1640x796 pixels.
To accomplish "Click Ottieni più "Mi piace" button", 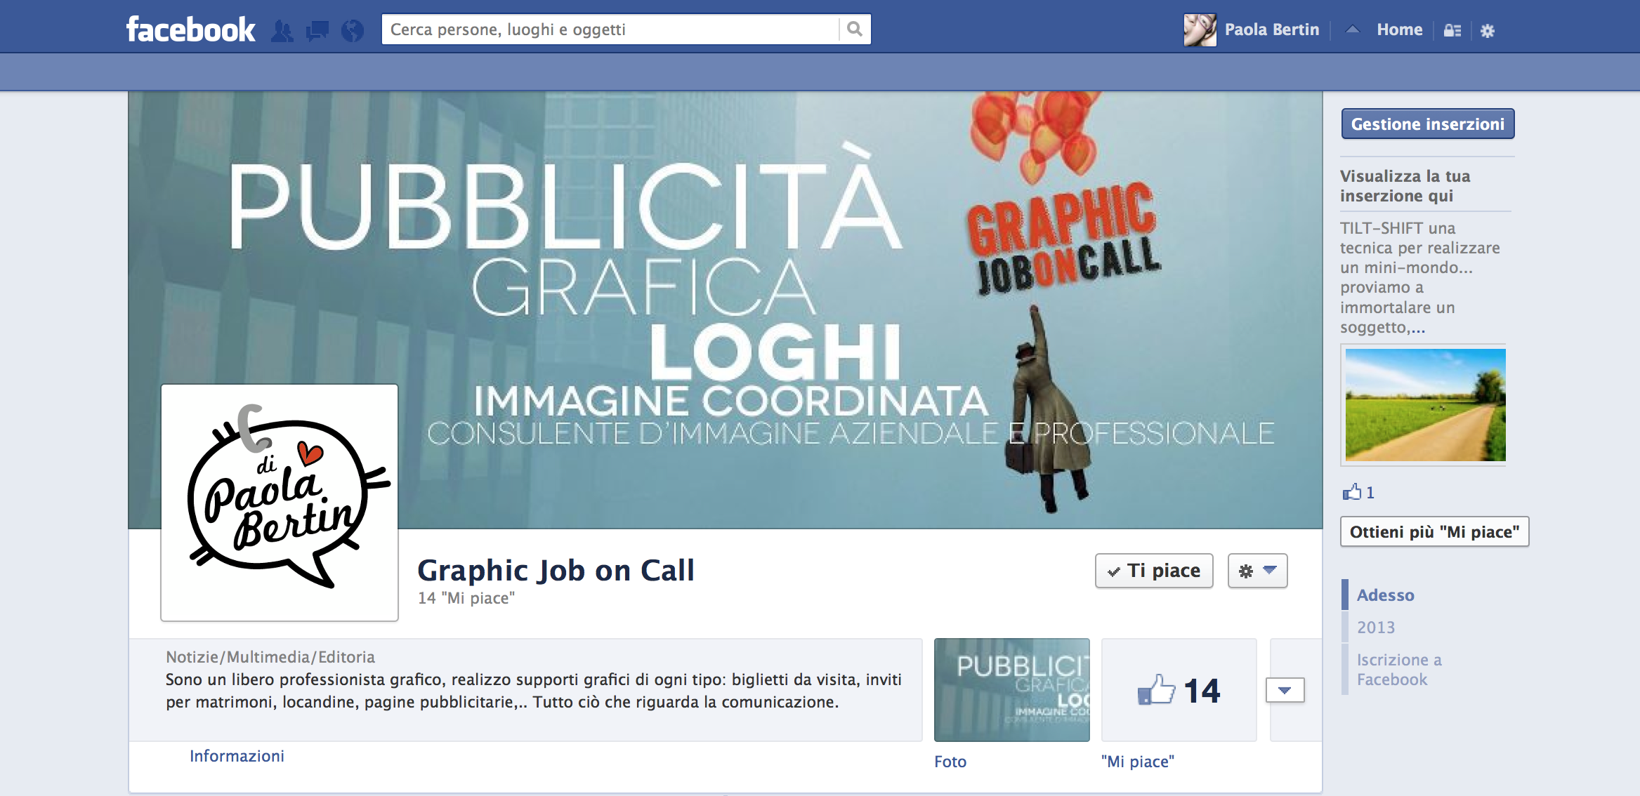I will point(1434,531).
